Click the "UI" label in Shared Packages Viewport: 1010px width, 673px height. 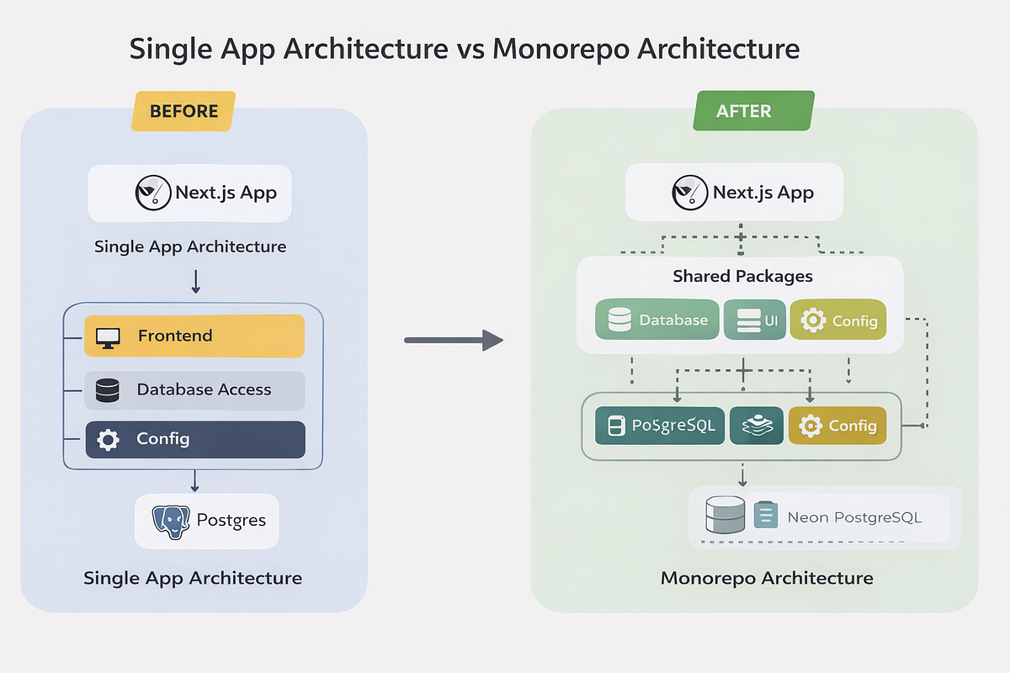point(771,321)
